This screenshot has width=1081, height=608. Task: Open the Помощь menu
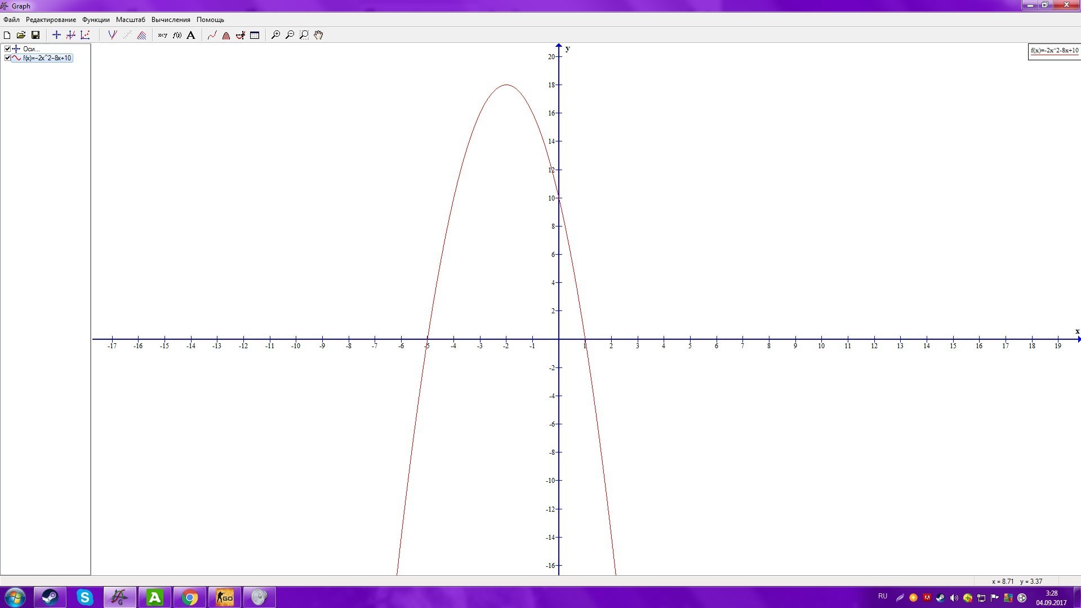coord(210,20)
